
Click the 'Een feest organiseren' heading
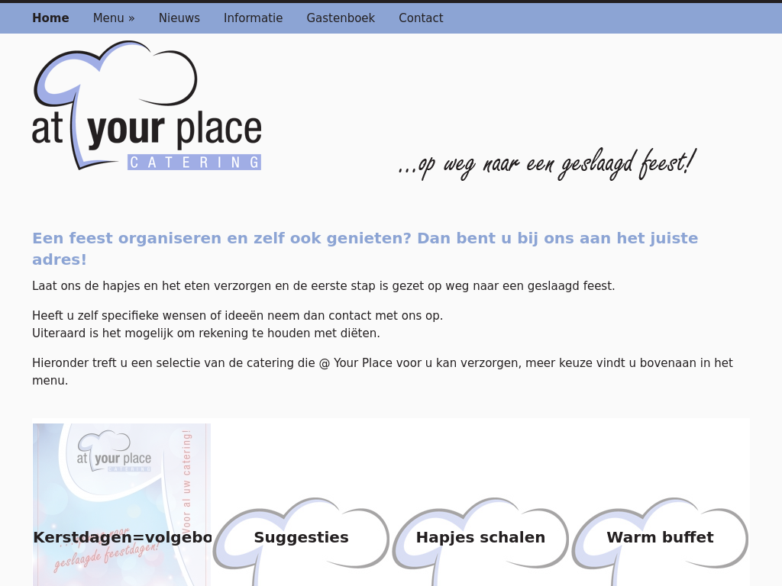coord(365,249)
